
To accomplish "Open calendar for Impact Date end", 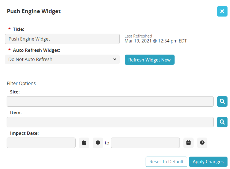I will (188, 143).
